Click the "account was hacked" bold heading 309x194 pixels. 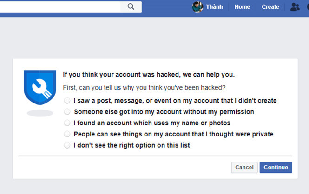click(x=149, y=74)
